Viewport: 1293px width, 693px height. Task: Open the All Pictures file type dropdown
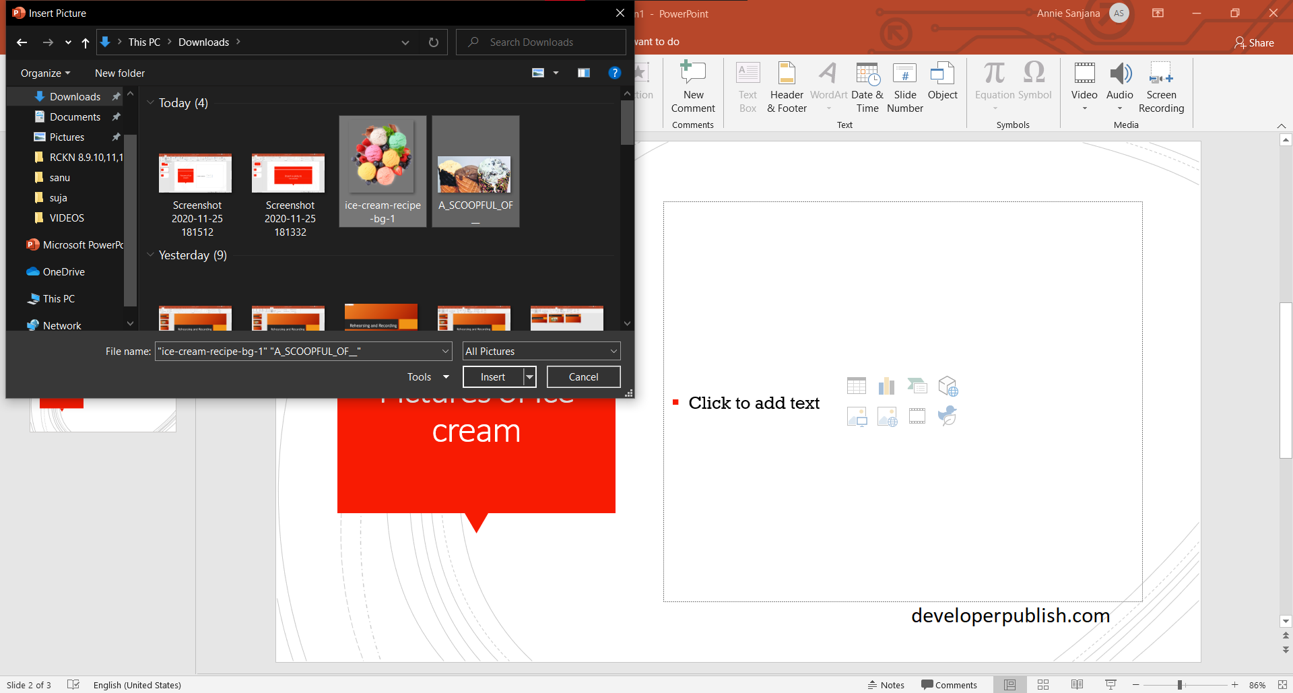541,351
